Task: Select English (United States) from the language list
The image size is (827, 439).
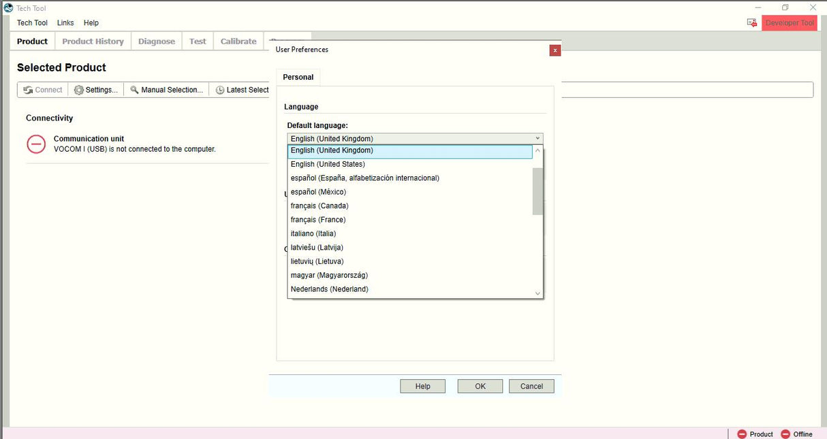Action: [x=328, y=164]
